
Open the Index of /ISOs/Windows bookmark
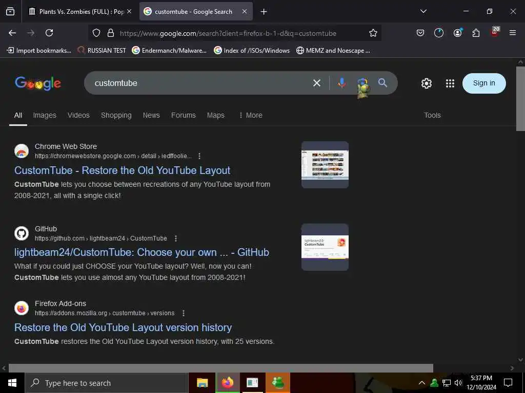(252, 51)
